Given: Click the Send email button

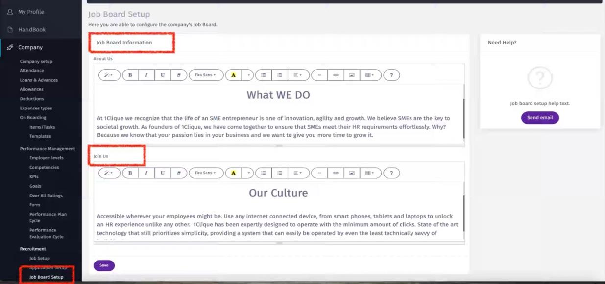Looking at the screenshot, I should pos(540,118).
